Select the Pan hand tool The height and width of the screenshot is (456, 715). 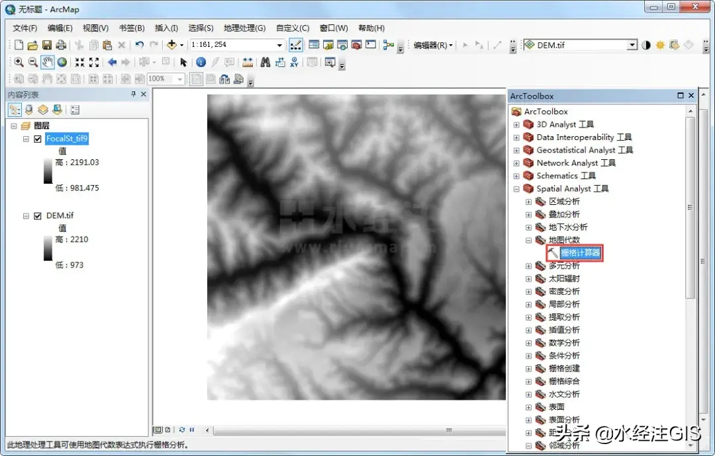click(47, 62)
